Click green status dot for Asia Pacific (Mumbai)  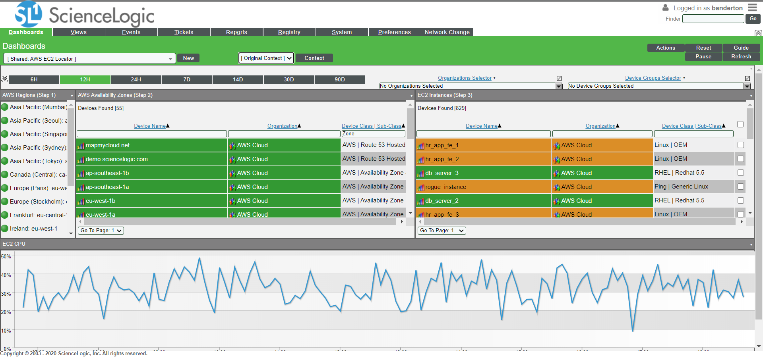5,107
